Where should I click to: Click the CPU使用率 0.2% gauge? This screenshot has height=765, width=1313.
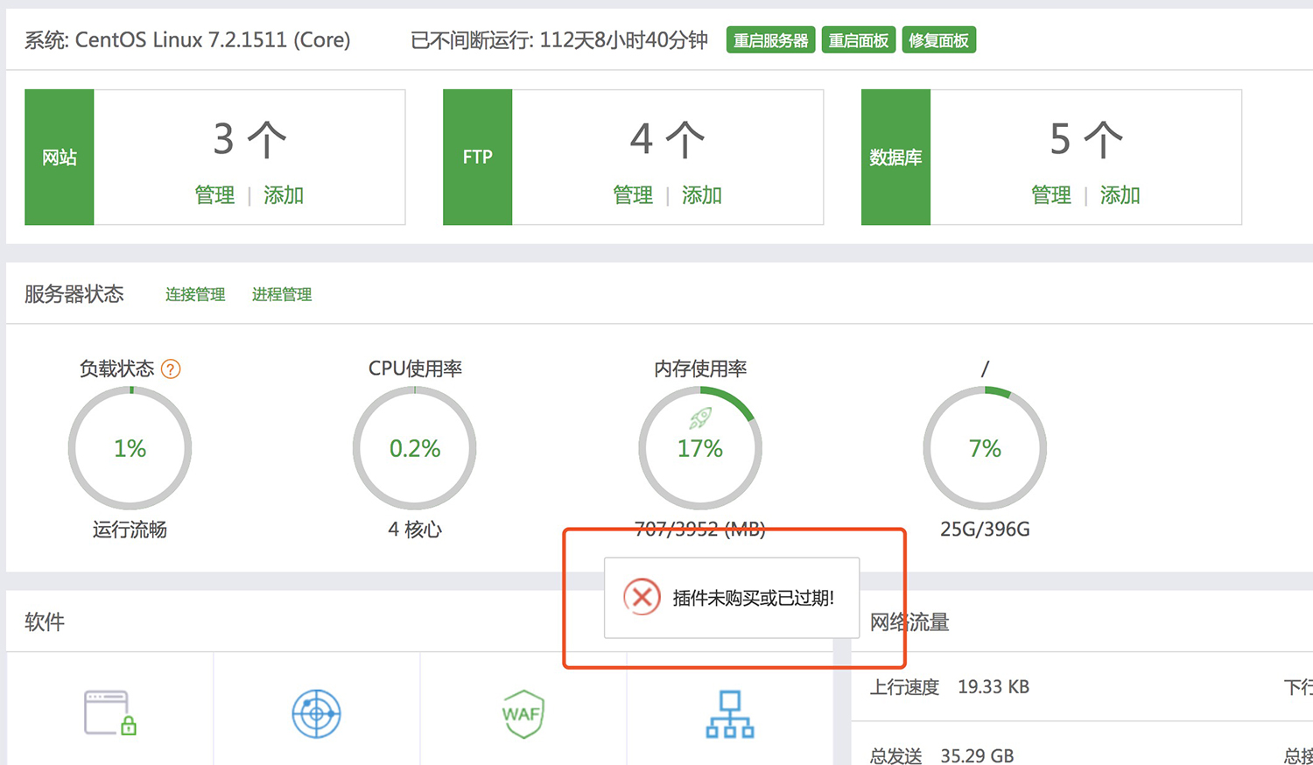pyautogui.click(x=415, y=448)
